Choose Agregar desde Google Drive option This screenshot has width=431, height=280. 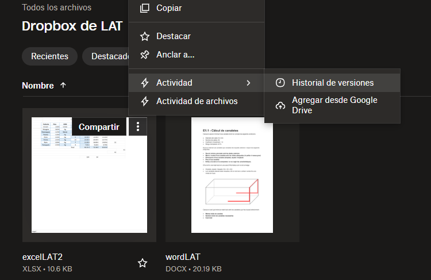[x=333, y=105]
